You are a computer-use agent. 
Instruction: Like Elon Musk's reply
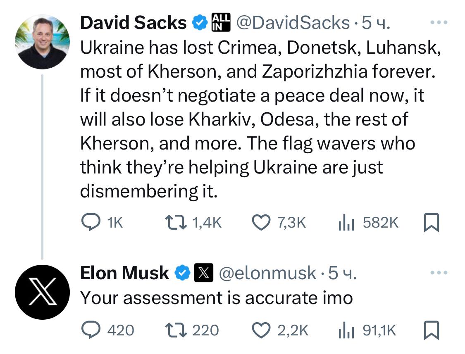260,330
